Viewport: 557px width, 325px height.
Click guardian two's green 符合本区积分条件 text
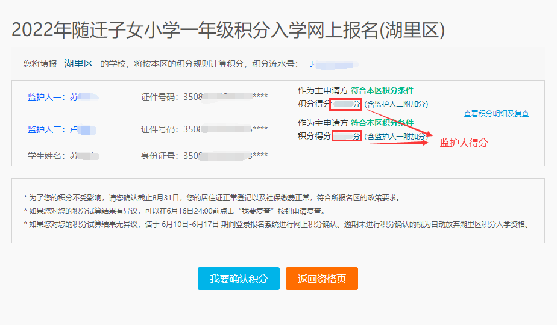(382, 123)
